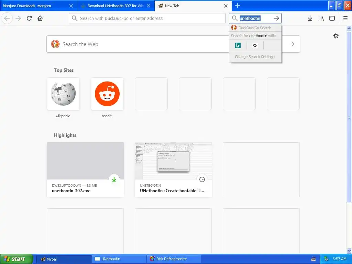Open the Library bookmarks icon
352x264 pixels.
[x=321, y=18]
